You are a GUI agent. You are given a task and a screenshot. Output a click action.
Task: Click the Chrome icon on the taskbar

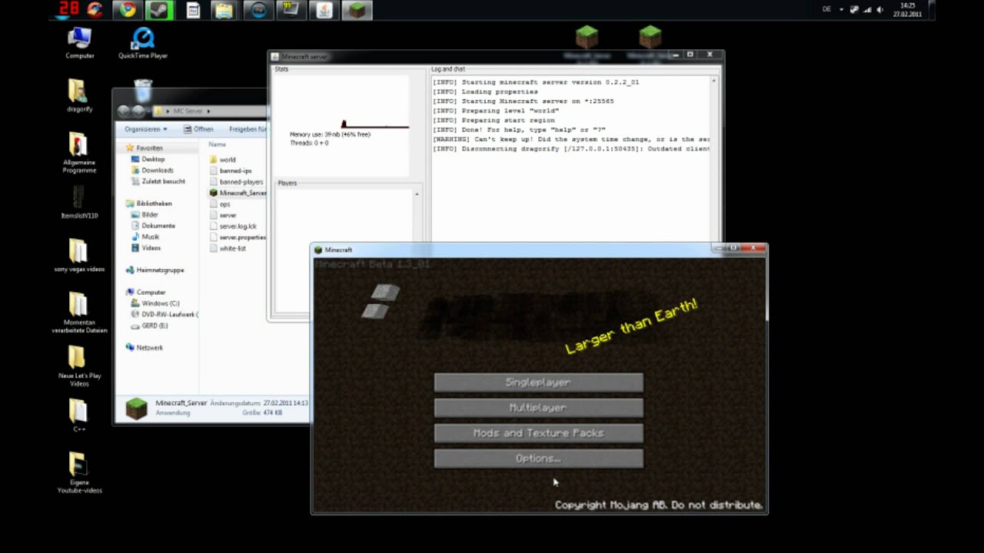tap(128, 10)
